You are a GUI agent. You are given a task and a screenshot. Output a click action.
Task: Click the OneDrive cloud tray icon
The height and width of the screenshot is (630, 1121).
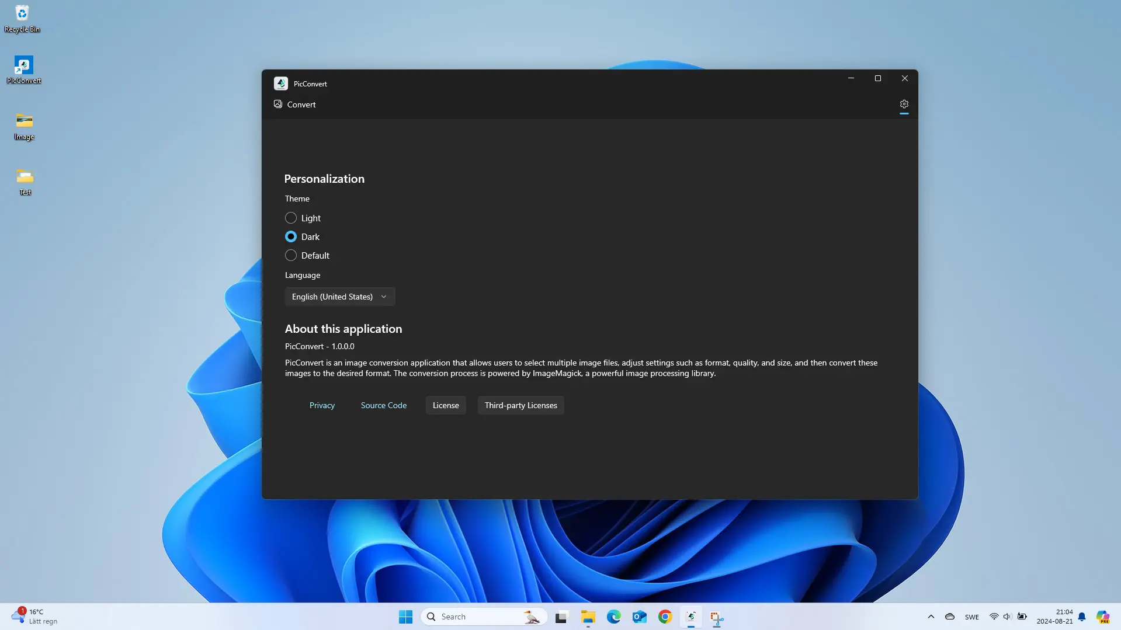coord(950,617)
